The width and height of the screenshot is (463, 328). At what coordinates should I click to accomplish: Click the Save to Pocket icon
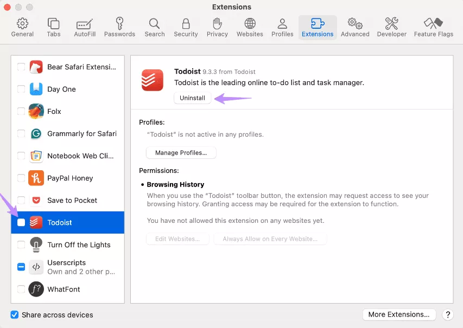pos(36,200)
